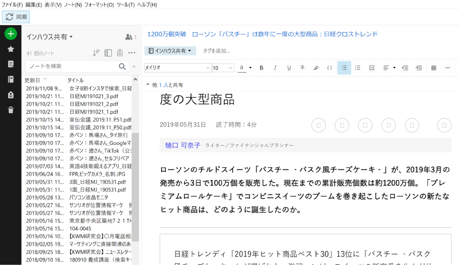Expand the インハウス共有 note list heading dropdown
459x265 pixels.
tap(49, 37)
